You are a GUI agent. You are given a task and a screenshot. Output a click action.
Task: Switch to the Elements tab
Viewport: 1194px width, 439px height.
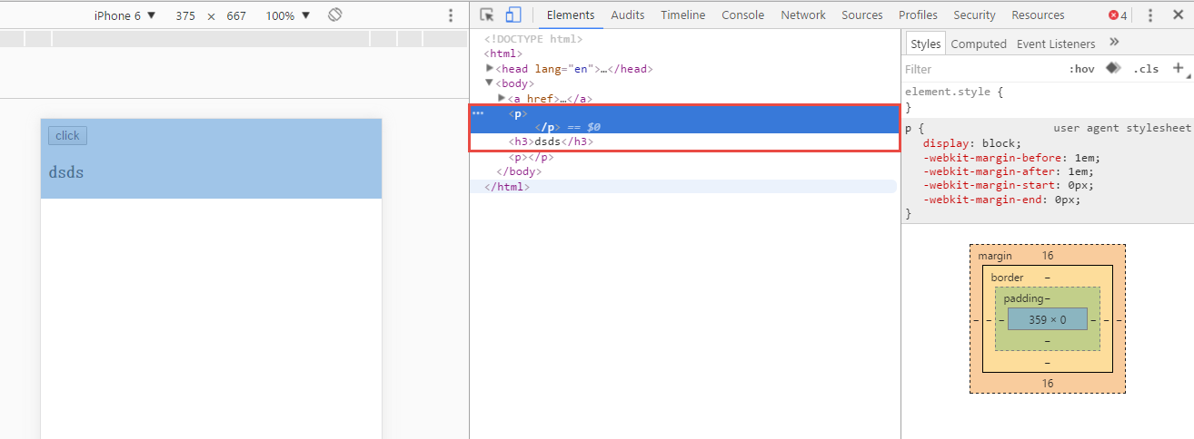571,15
